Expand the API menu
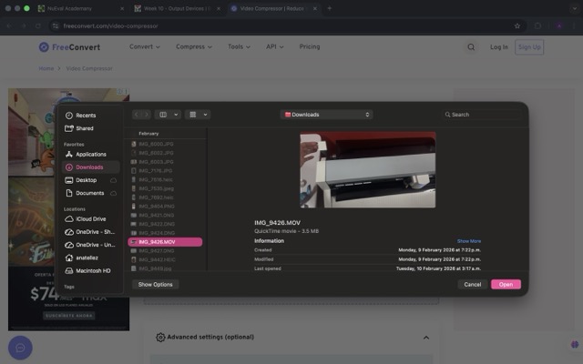 [x=275, y=46]
